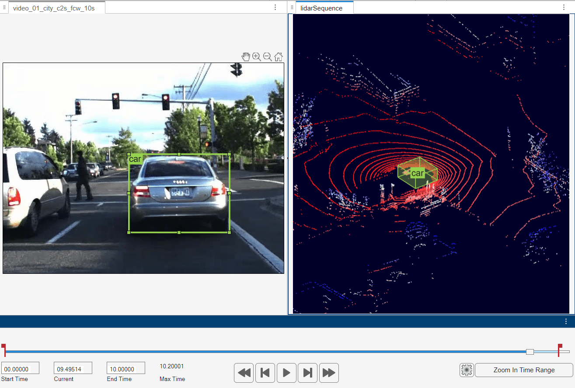The height and width of the screenshot is (388, 575).
Task: Click the timeline slider thumb
Action: tap(530, 352)
